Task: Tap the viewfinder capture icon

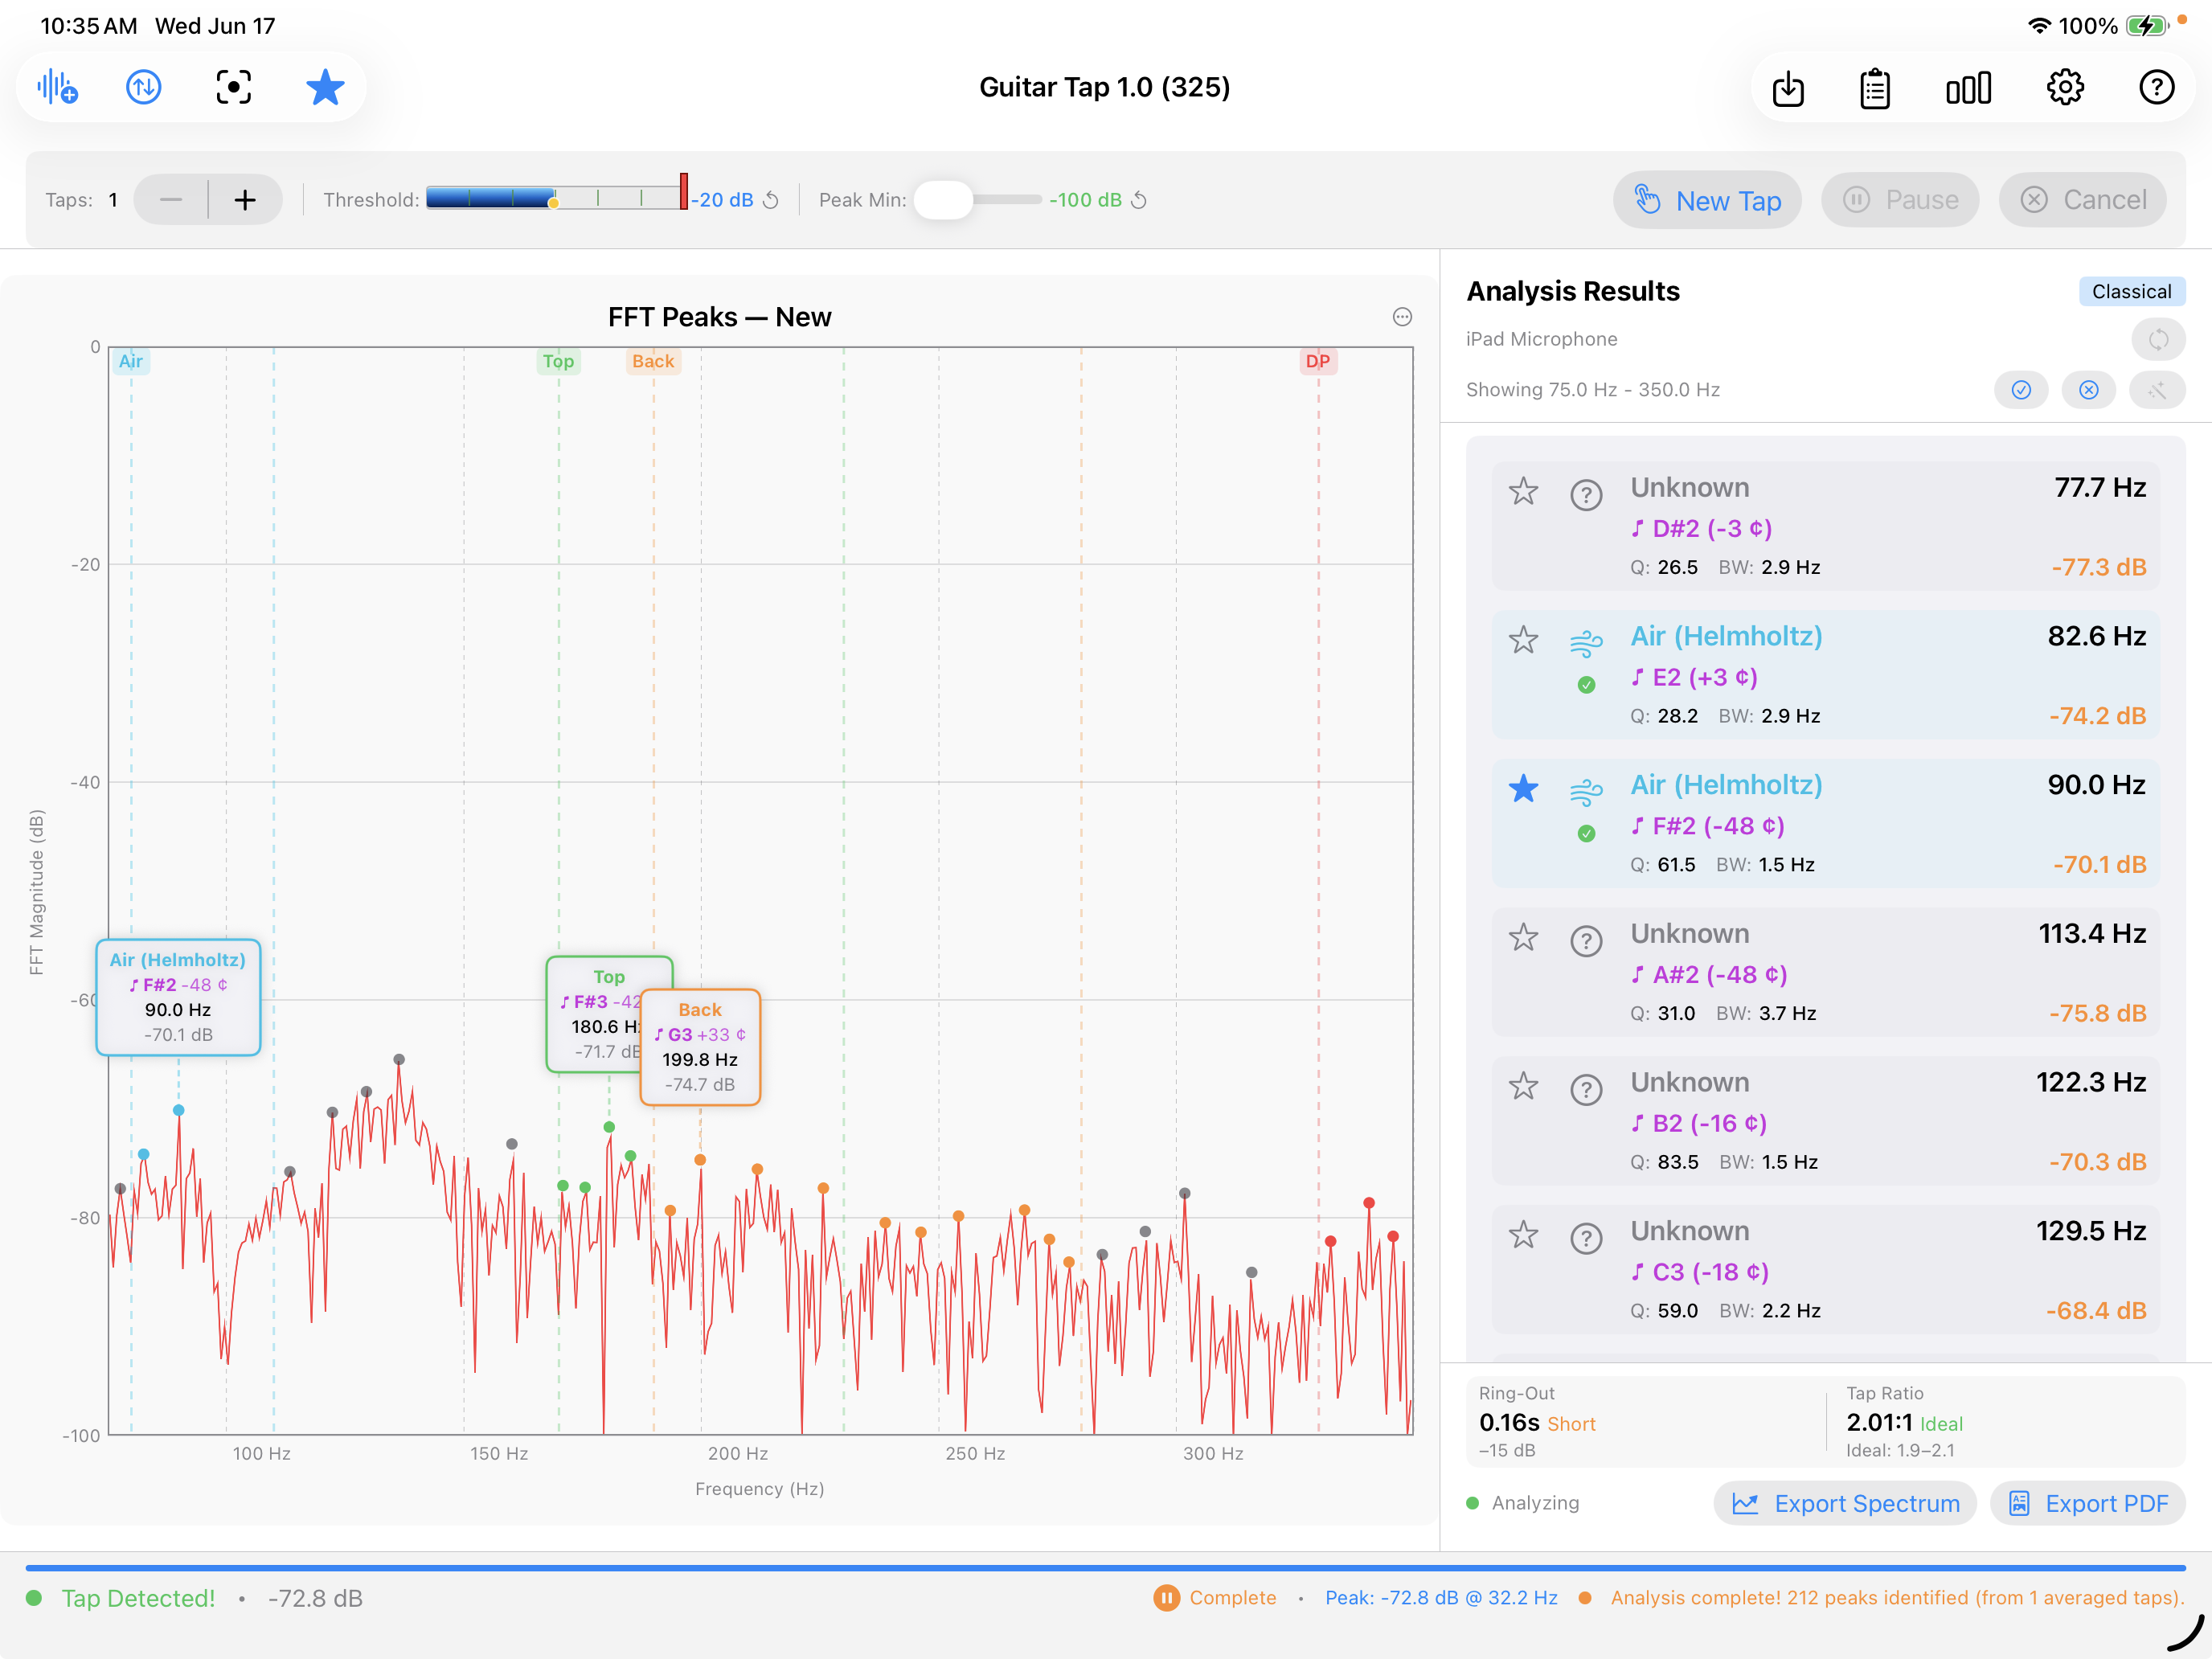Action: pos(233,88)
